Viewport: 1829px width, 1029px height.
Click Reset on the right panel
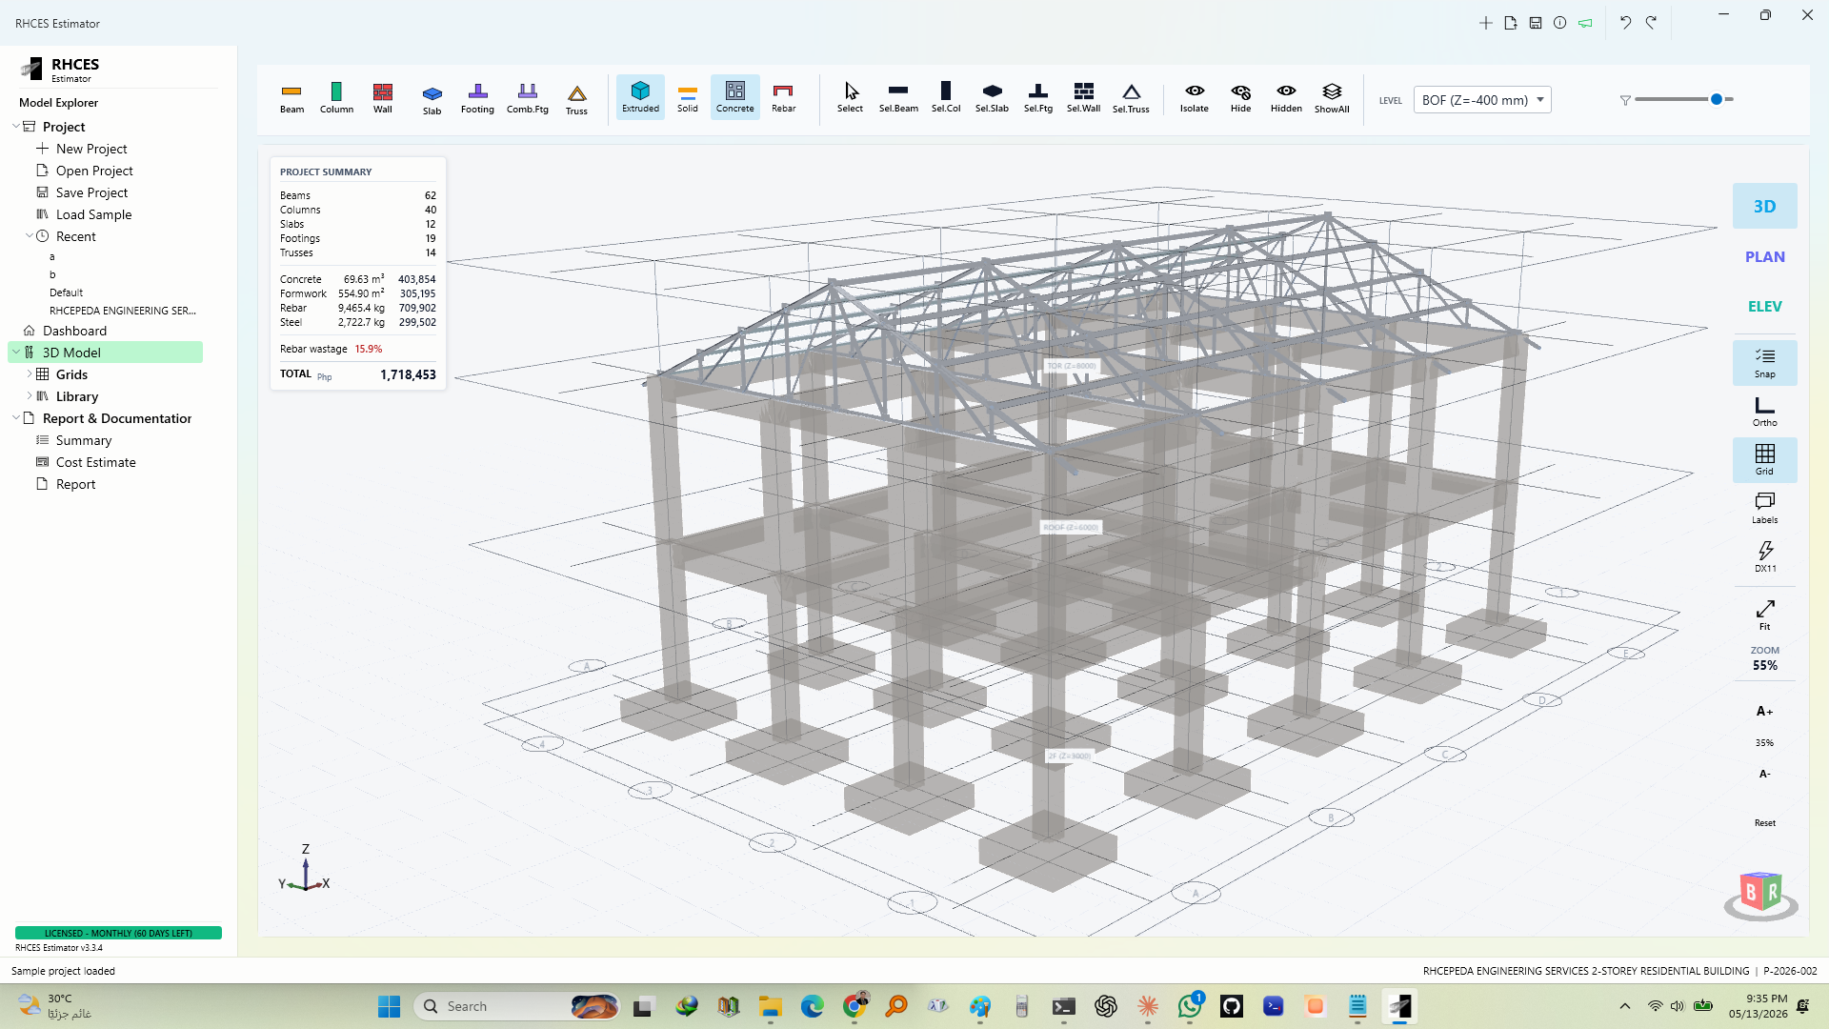1764,822
